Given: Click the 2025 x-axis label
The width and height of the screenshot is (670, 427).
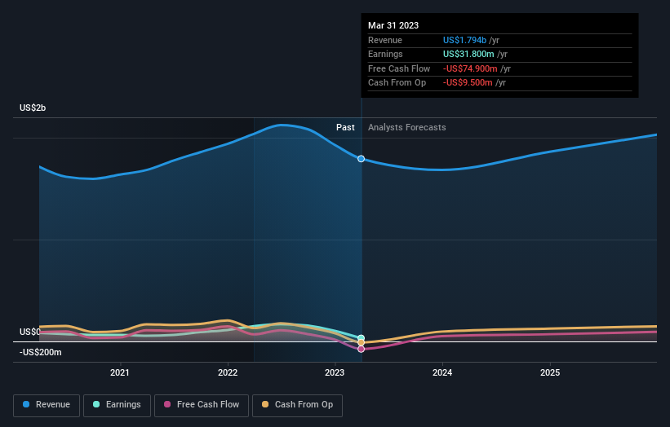Looking at the screenshot, I should click(550, 373).
